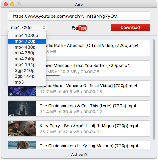
Task: Click the 12.7 MB of 40.5 MB status
Action: pos(71,92)
